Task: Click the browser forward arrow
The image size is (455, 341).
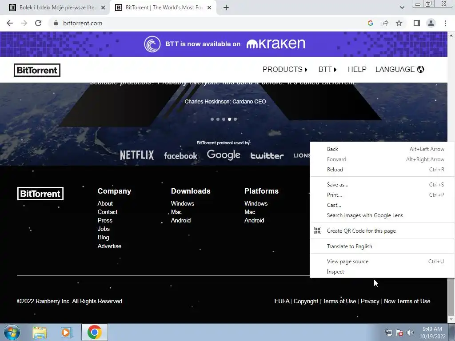Action: click(x=24, y=23)
